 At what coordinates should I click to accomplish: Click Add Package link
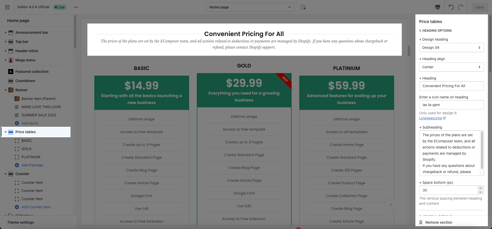pyautogui.click(x=32, y=165)
